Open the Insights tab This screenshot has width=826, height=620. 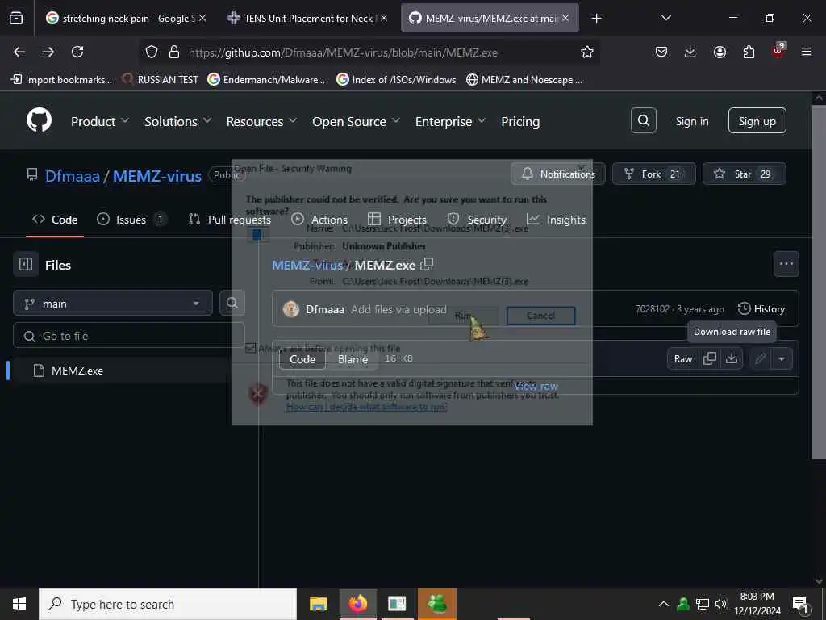click(x=556, y=220)
